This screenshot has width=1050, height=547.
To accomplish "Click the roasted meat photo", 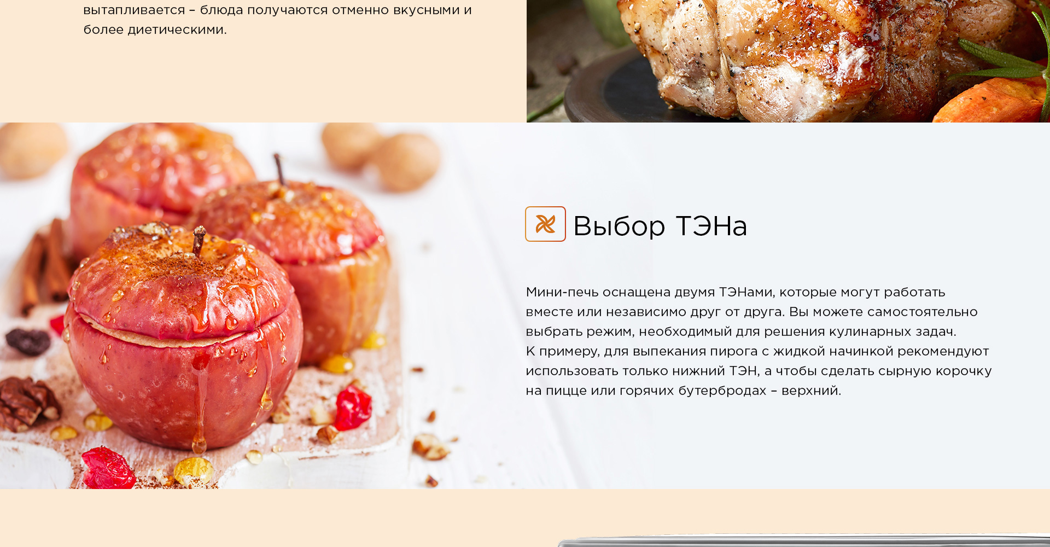I will (x=788, y=61).
